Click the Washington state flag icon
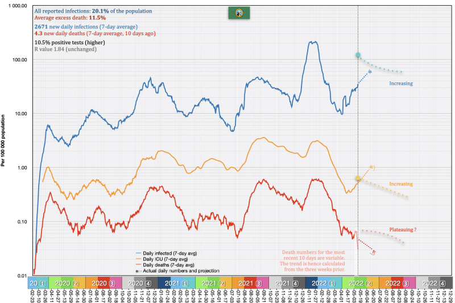Screen dimensions: 455x303 coord(235,13)
